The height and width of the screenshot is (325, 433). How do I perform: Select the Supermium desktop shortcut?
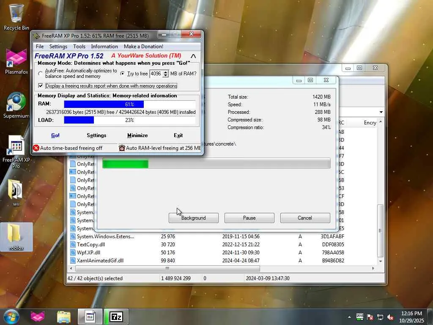tap(16, 105)
